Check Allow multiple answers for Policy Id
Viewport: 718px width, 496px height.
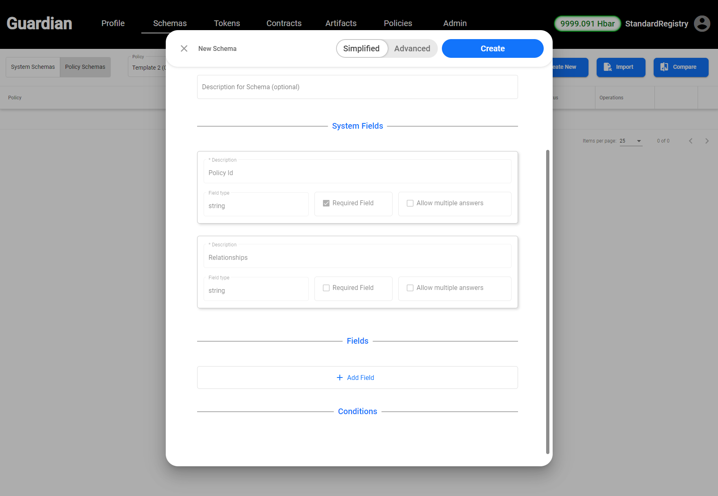point(410,203)
